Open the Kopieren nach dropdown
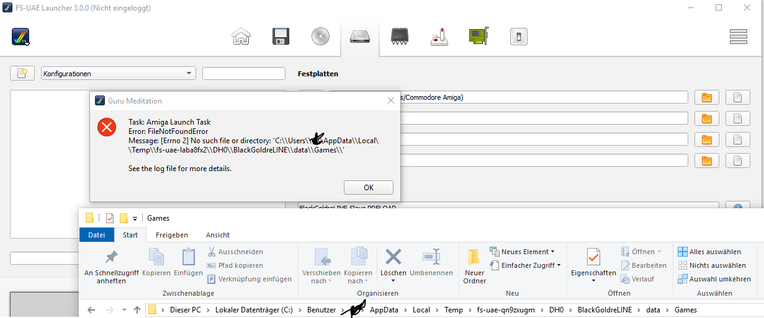This screenshot has width=764, height=318. (x=358, y=267)
